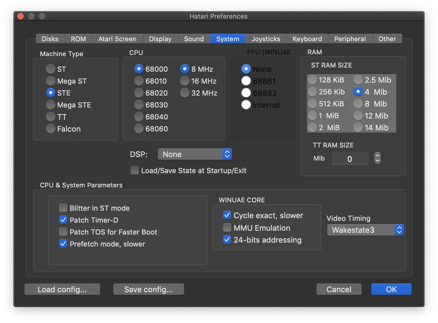Select the Atari Screen tab
438x323 pixels.
tap(117, 39)
